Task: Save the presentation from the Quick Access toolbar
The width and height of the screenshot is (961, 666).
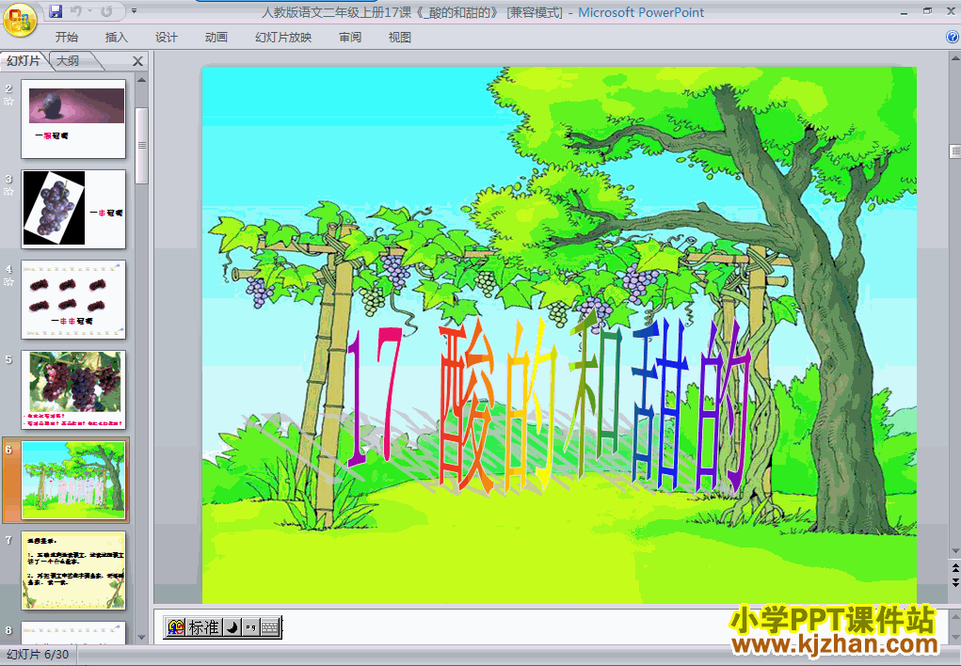Action: click(56, 11)
